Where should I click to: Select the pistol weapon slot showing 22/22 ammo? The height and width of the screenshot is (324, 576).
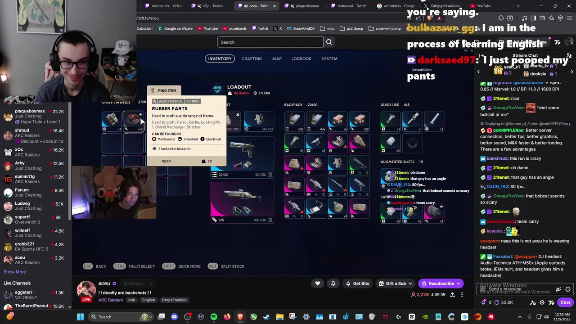pos(242,157)
